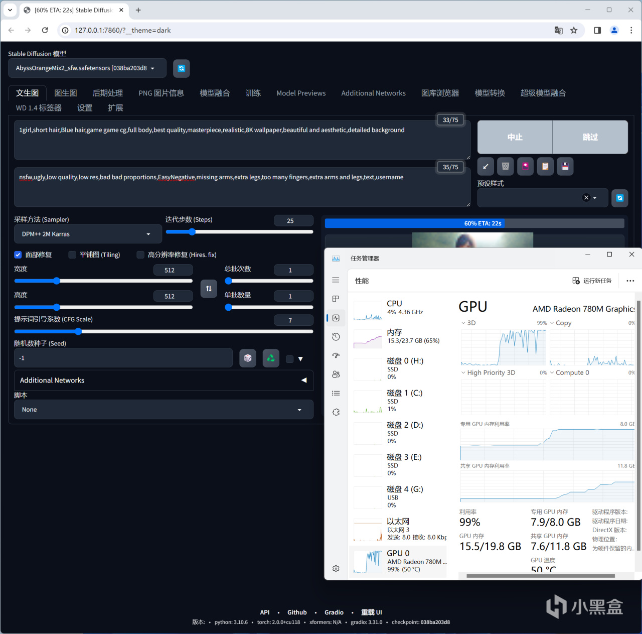Open Details page in Task Manager sidebar
The height and width of the screenshot is (634, 642).
coord(336,393)
